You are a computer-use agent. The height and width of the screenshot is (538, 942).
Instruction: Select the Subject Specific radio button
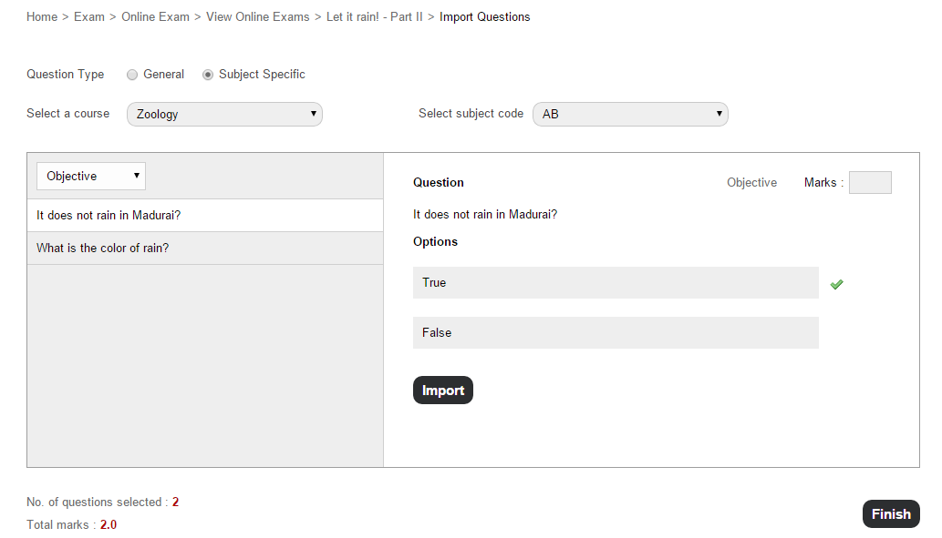tap(208, 75)
